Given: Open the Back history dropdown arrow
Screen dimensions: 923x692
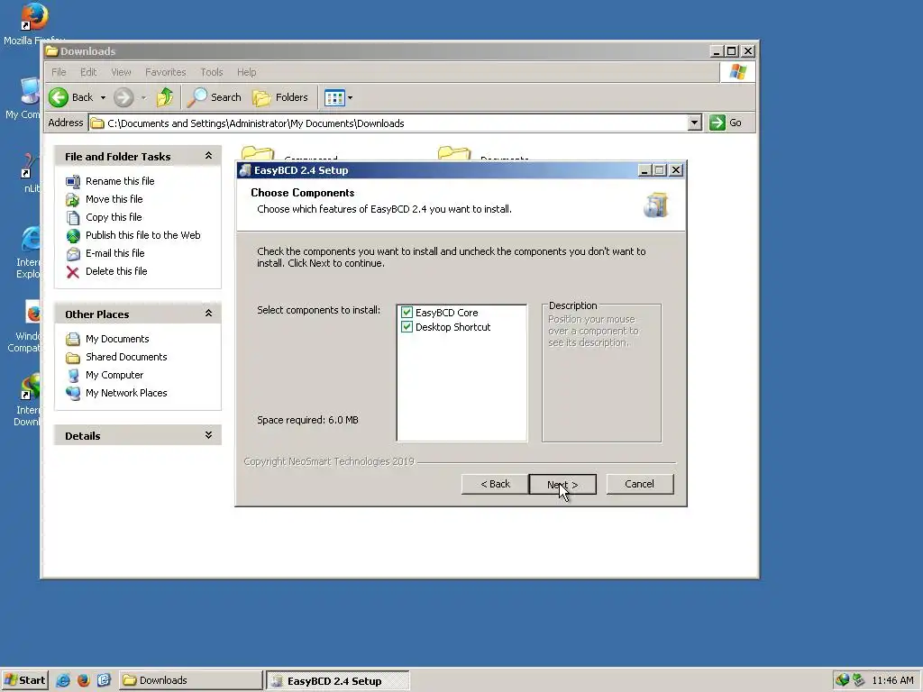Looking at the screenshot, I should (103, 97).
